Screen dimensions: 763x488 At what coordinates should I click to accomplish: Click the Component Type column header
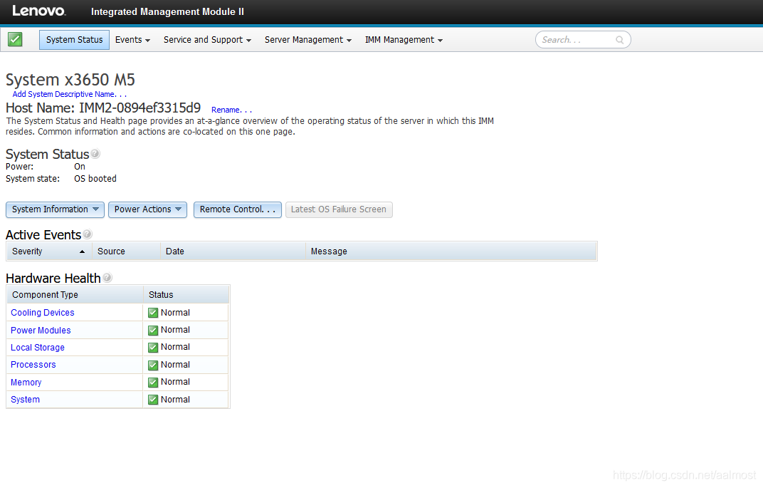coord(75,295)
